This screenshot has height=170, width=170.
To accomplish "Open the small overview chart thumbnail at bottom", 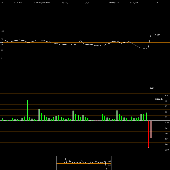I will coord(84,163).
